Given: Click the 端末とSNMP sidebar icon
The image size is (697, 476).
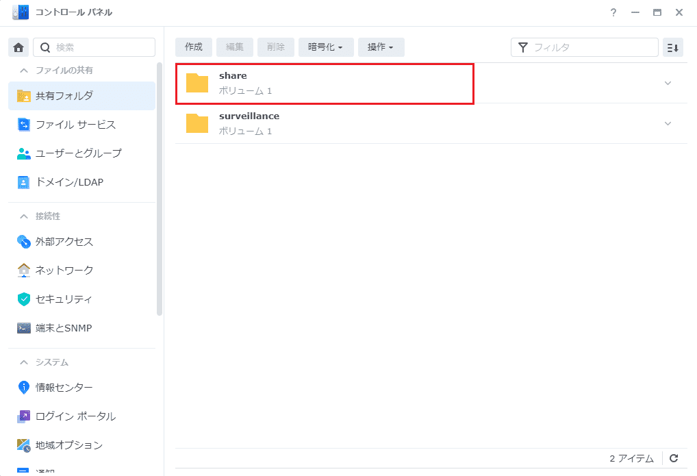Looking at the screenshot, I should (x=23, y=328).
